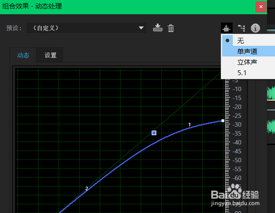Click the -50 level scale value
The height and width of the screenshot is (213, 275).
coord(237,160)
